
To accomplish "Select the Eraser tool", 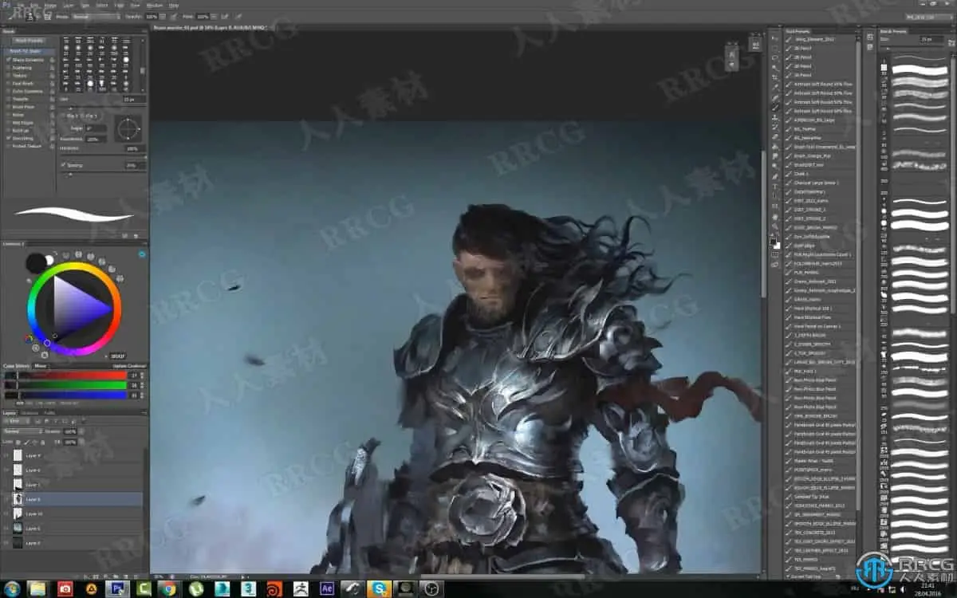I will (775, 136).
